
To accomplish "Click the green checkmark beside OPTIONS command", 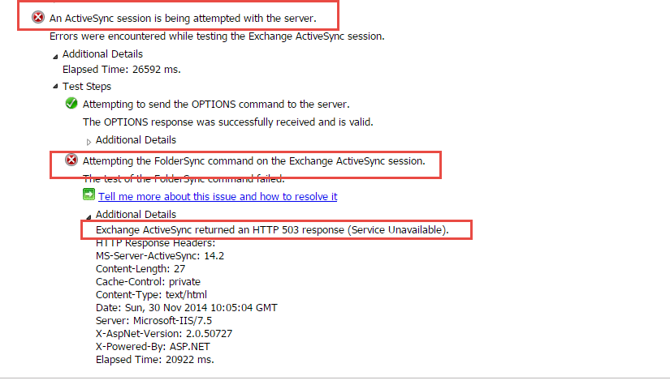I will pyautogui.click(x=71, y=103).
